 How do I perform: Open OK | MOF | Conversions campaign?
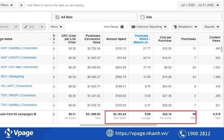pos(16,86)
